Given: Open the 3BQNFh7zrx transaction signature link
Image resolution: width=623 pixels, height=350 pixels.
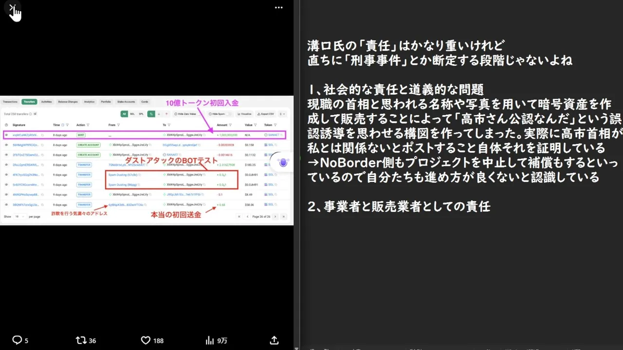Looking at the screenshot, I should pyautogui.click(x=26, y=205).
